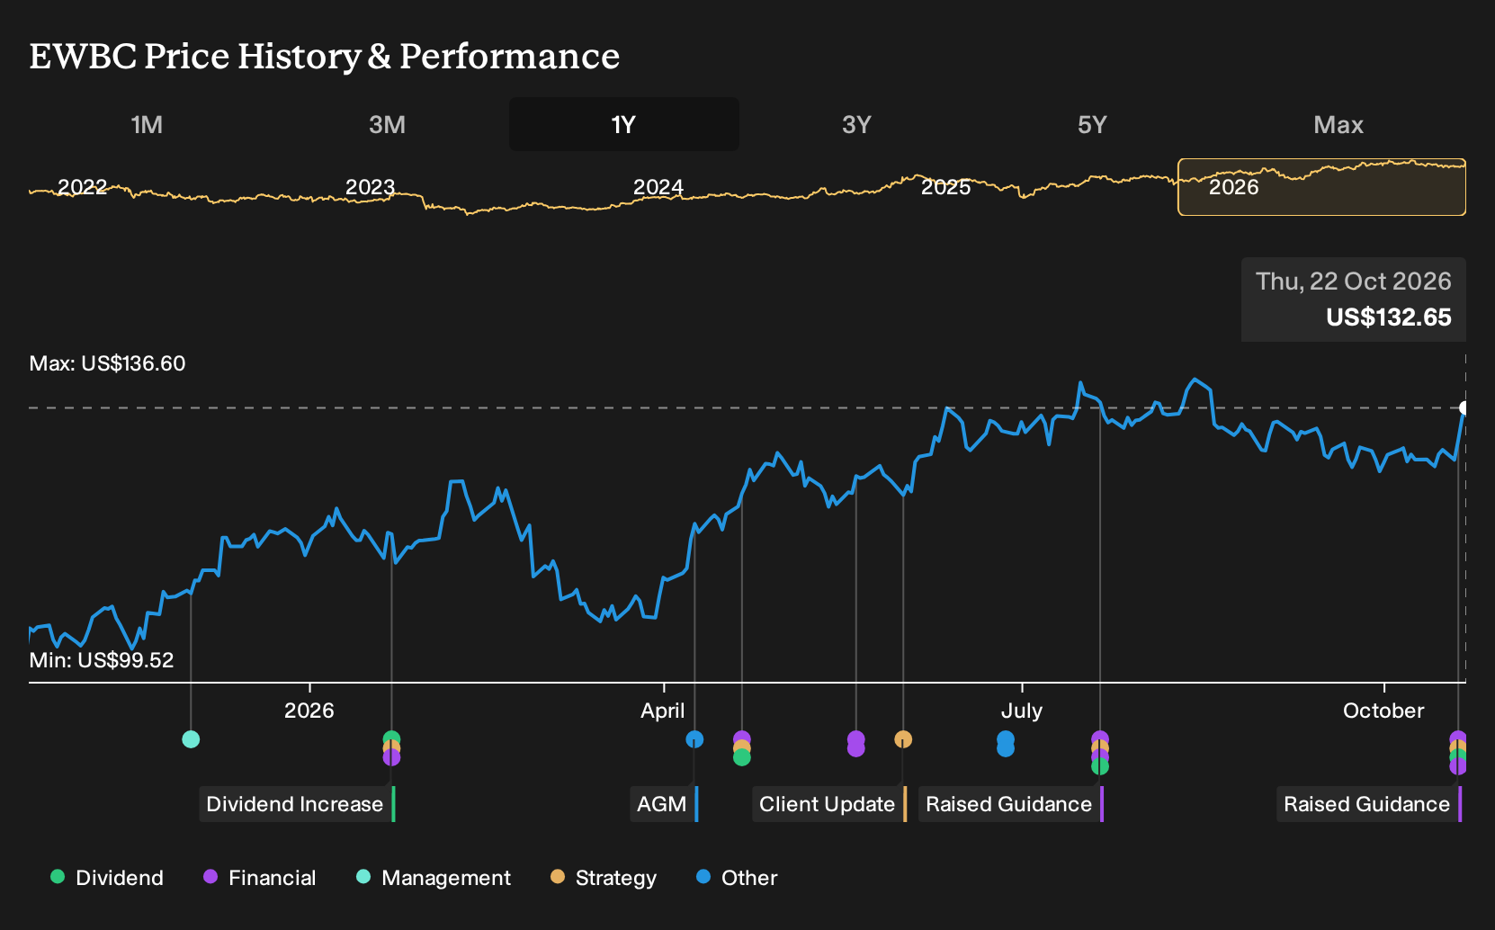Click the October axis label
Image resolution: width=1495 pixels, height=930 pixels.
coord(1383,711)
